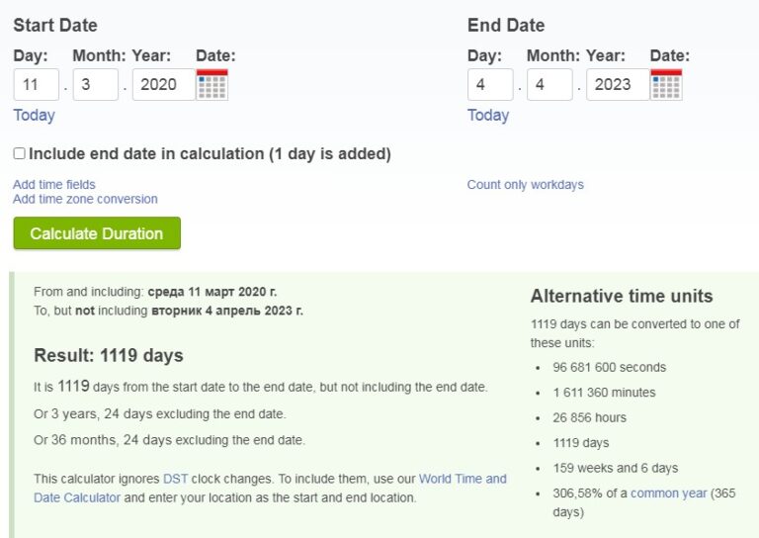The height and width of the screenshot is (538, 759).
Task: Focus the Start Date day field showing 11
Action: tap(37, 85)
